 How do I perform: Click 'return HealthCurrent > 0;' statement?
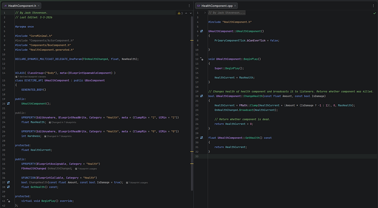[x=234, y=124]
